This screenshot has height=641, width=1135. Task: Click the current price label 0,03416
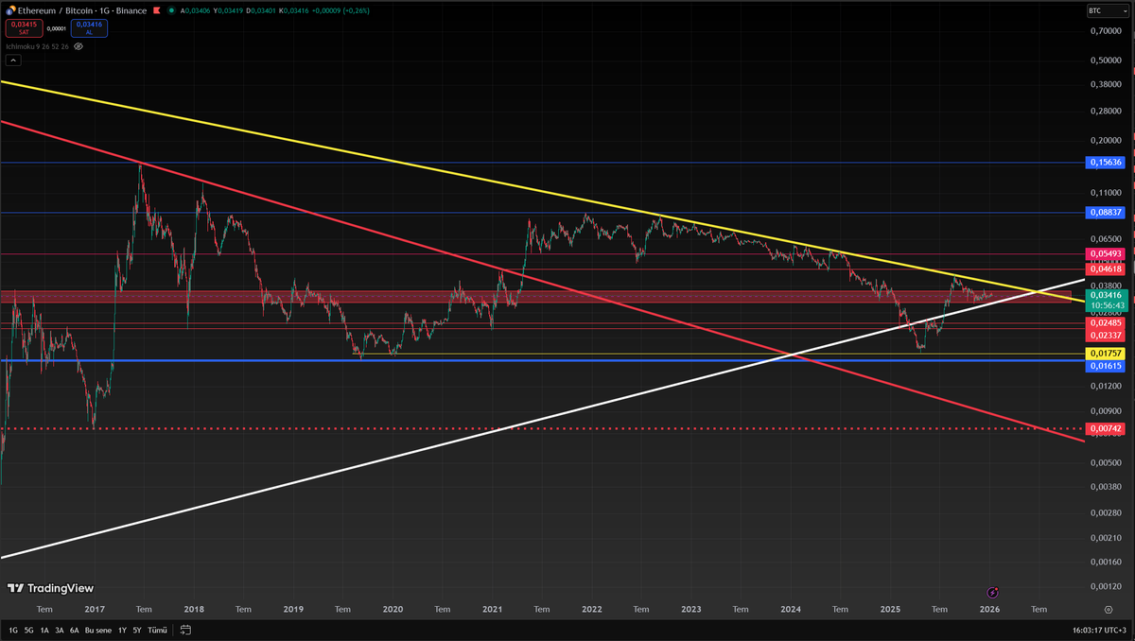pyautogui.click(x=1106, y=296)
